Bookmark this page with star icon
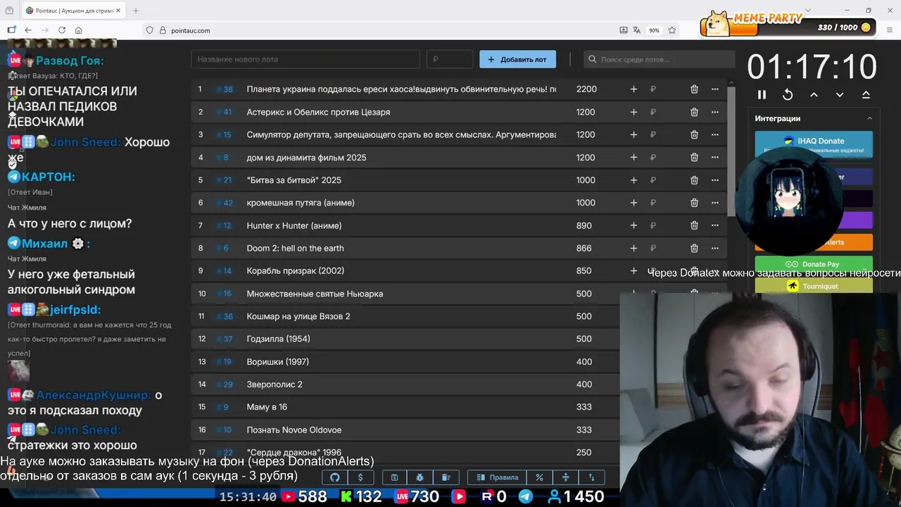This screenshot has width=901, height=507. 672,30
